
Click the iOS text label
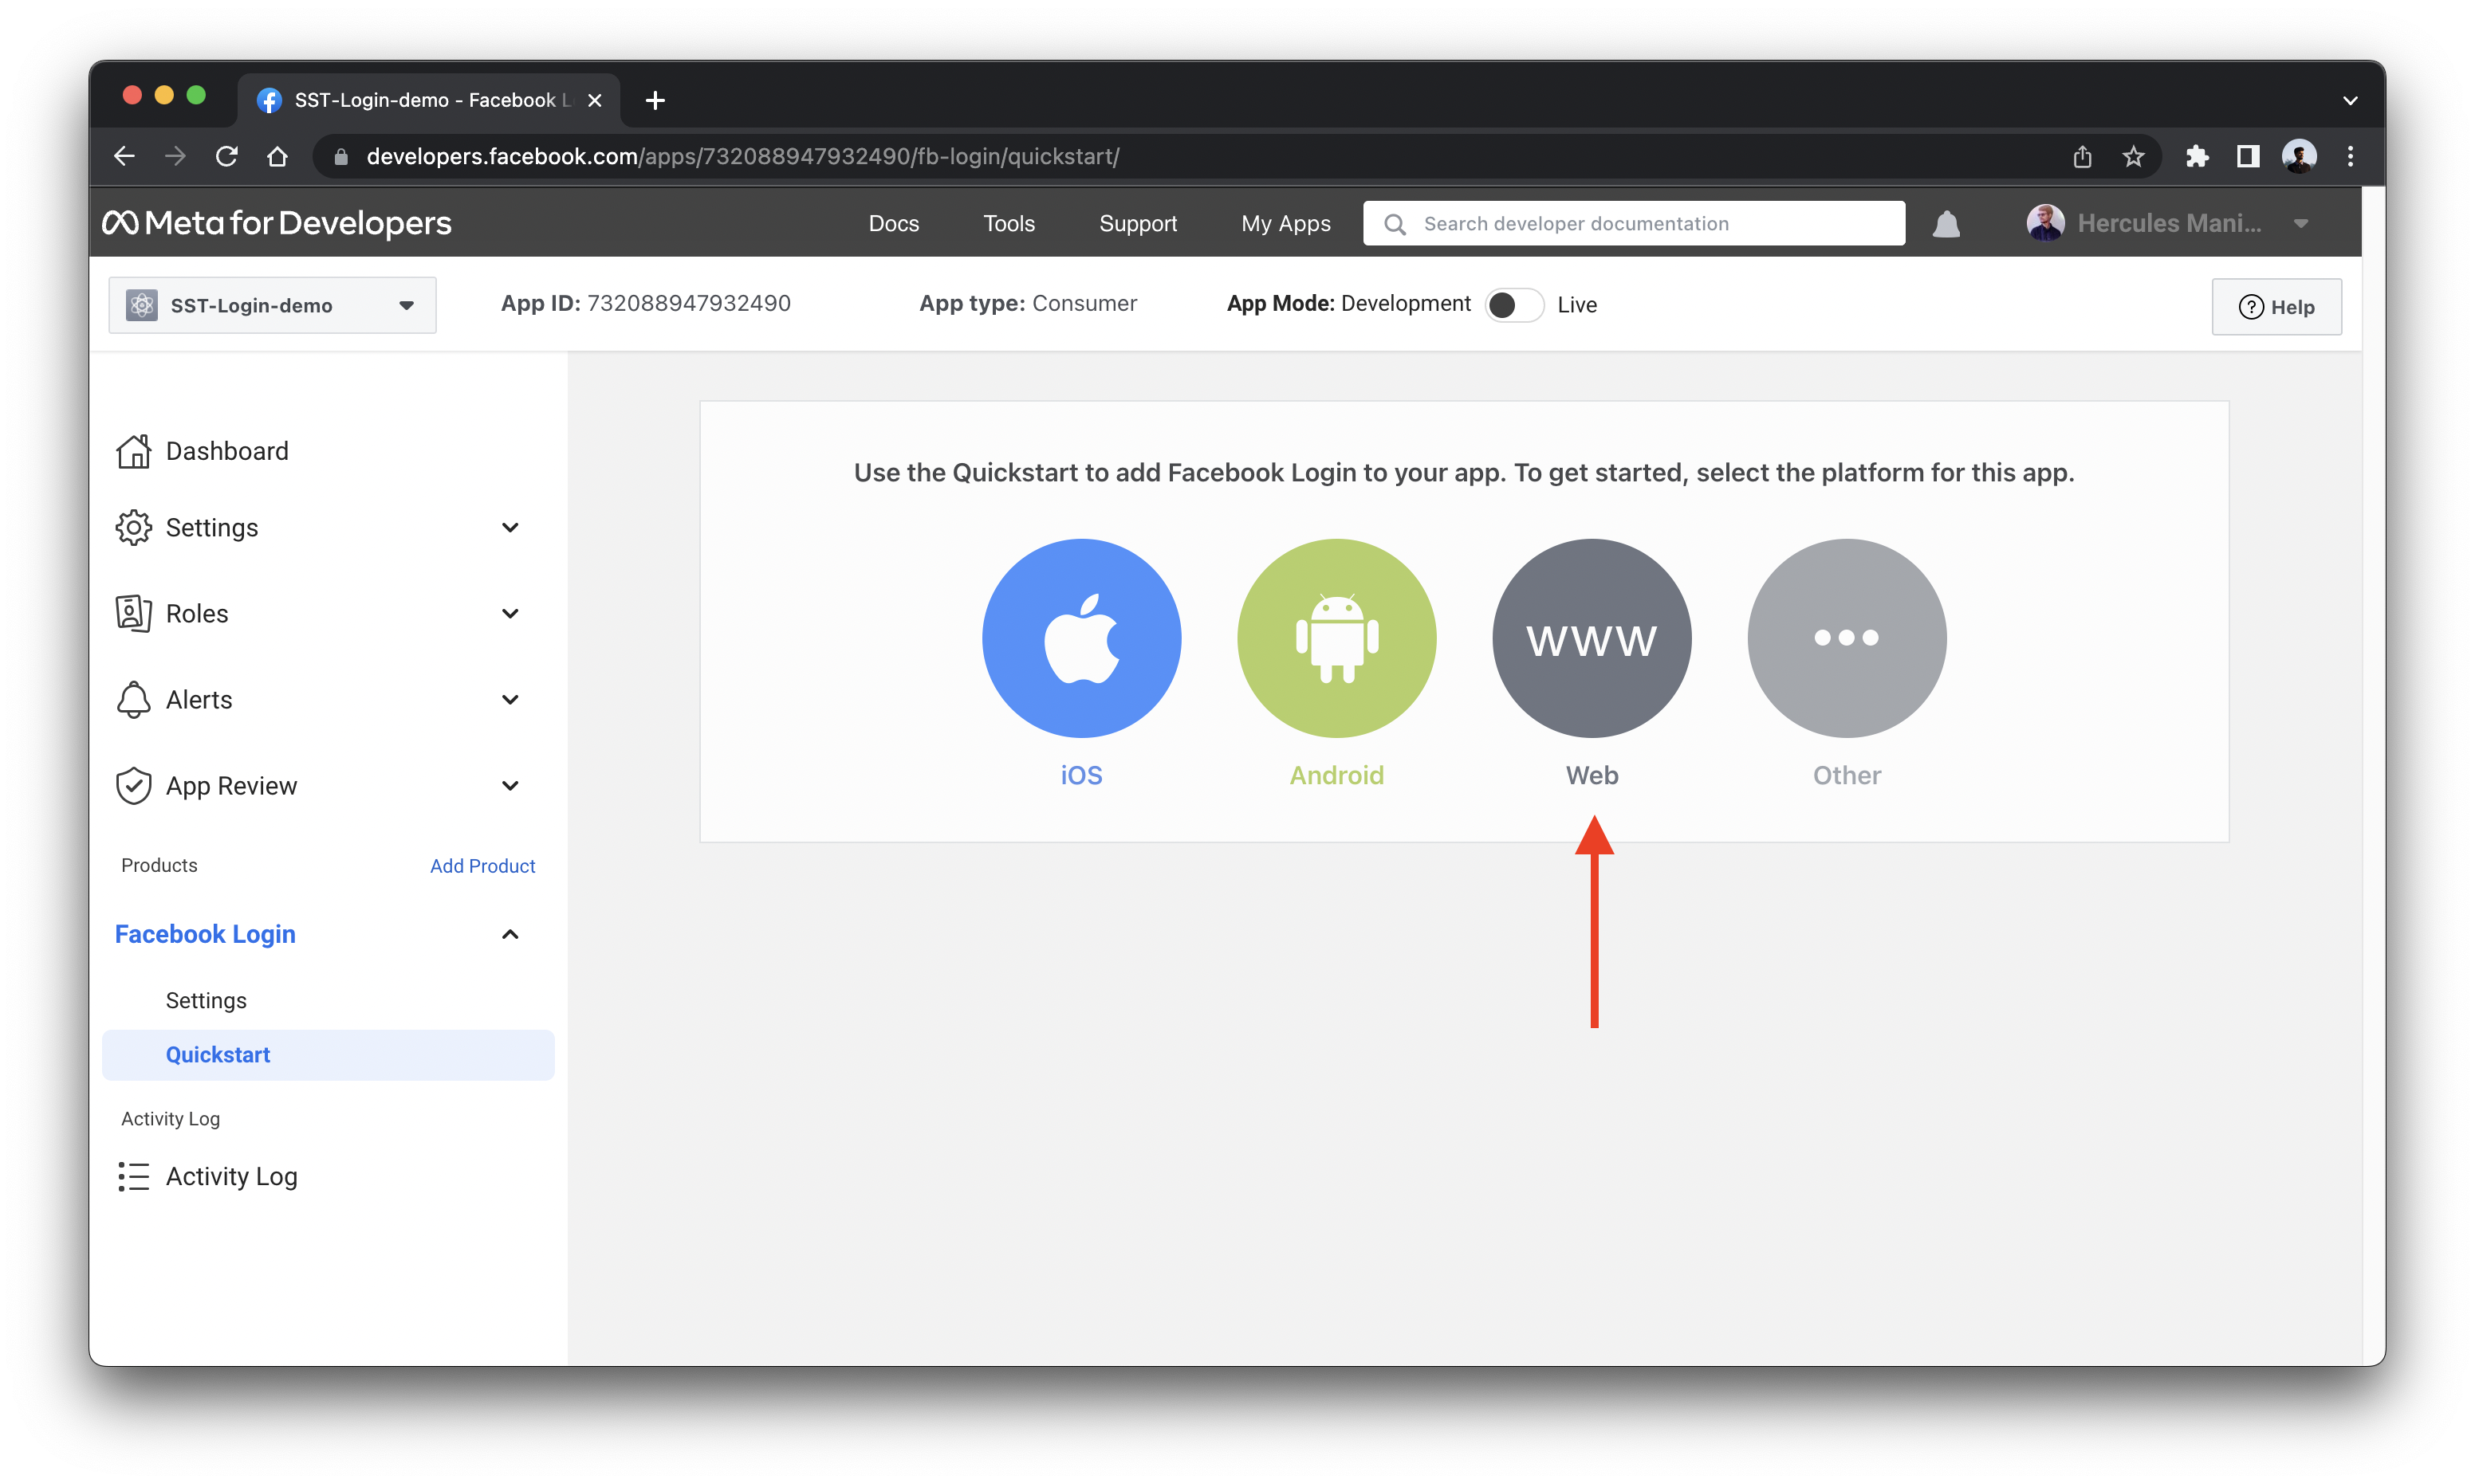[x=1080, y=775]
